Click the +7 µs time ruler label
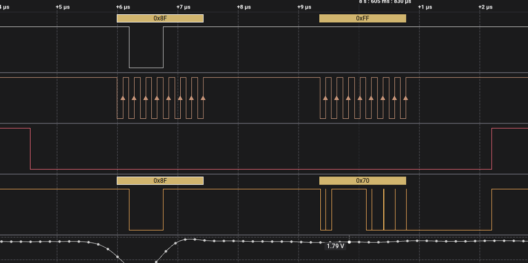Viewport: 528px width, 263px height. point(183,7)
